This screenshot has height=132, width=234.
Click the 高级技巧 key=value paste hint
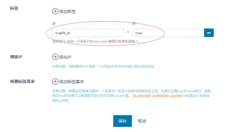click(x=96, y=41)
